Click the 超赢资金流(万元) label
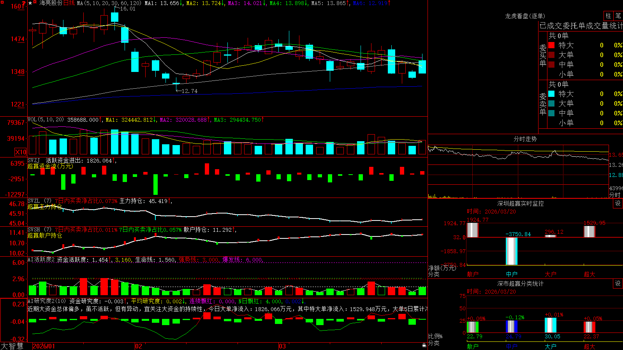Image resolution: width=623 pixels, height=350 pixels. pos(50,166)
